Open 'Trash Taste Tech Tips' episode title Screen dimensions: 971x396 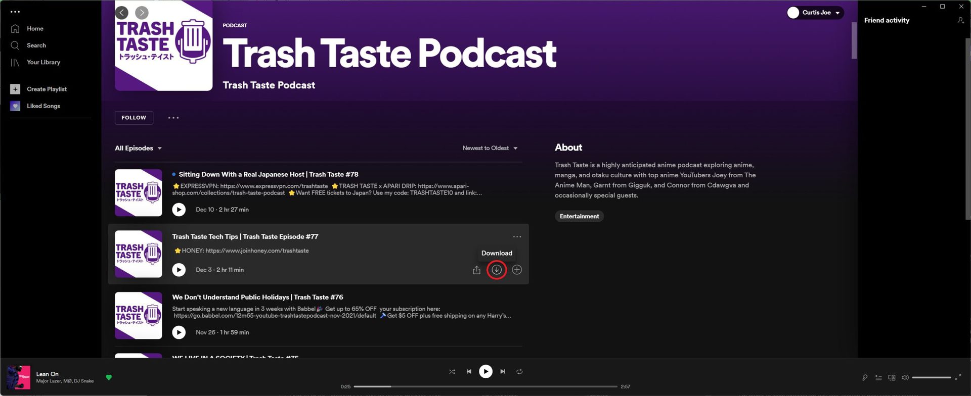[245, 237]
